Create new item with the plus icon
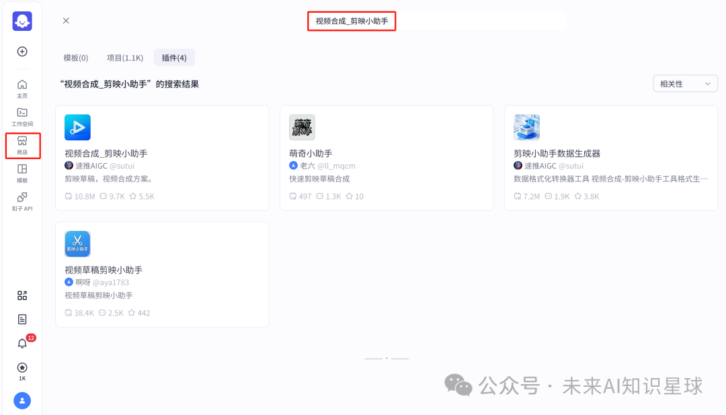This screenshot has width=726, height=415. click(22, 51)
